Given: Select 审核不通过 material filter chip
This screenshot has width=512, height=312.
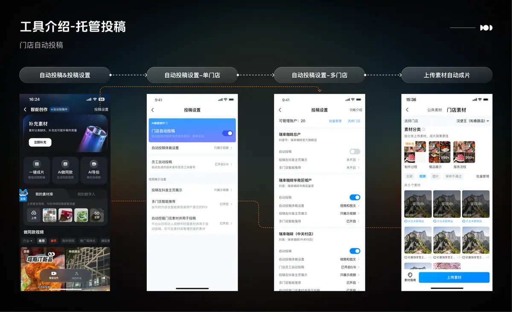Looking at the screenshot, I should [x=453, y=176].
